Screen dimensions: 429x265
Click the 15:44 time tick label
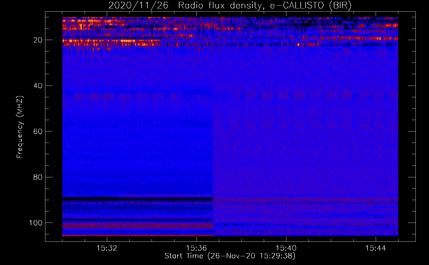pos(376,248)
